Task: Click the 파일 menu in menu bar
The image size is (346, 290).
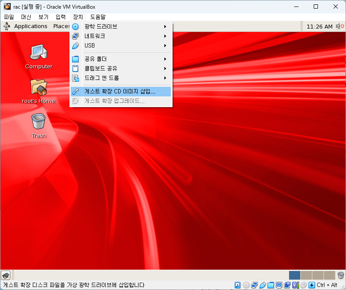Action: [x=9, y=17]
